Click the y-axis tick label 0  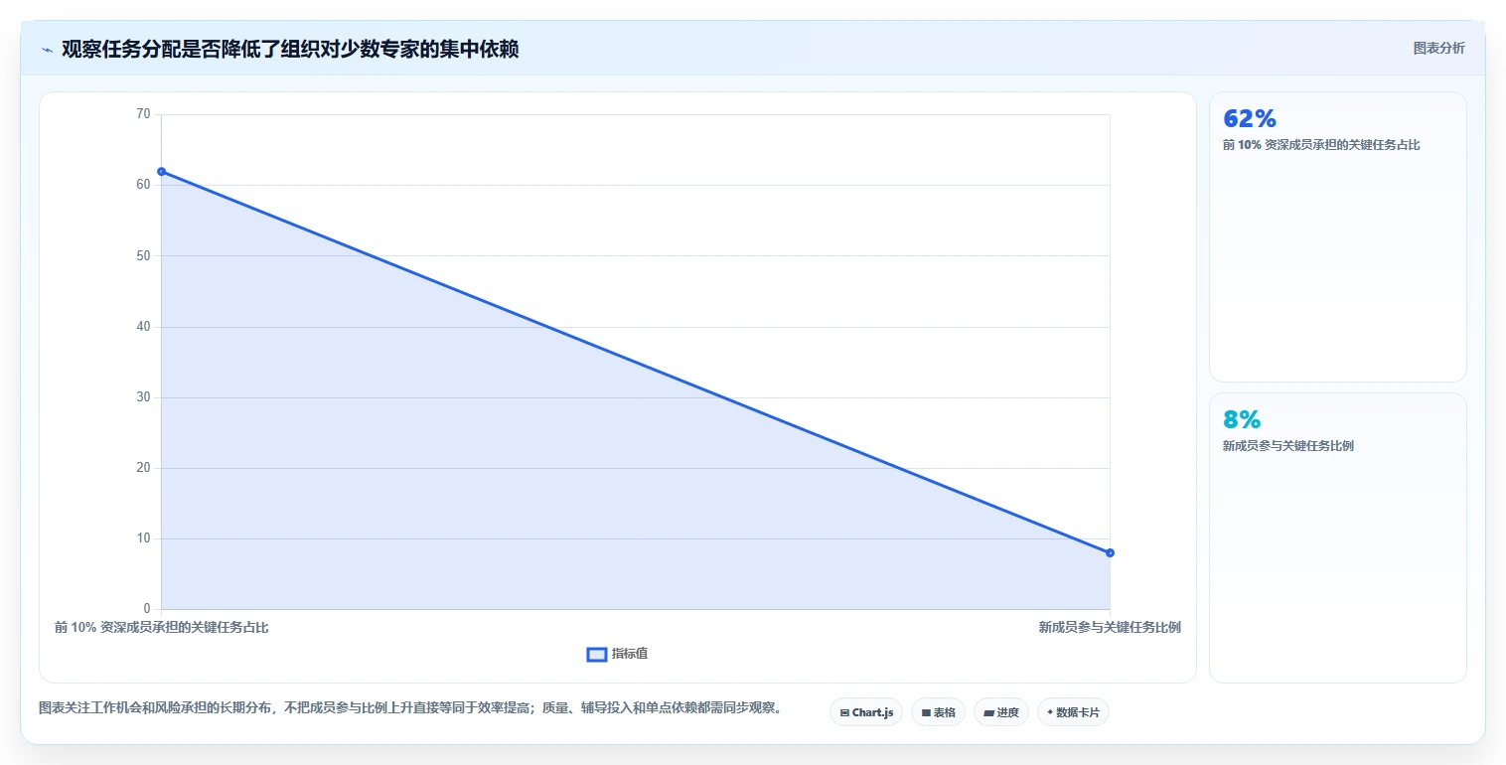pos(147,609)
